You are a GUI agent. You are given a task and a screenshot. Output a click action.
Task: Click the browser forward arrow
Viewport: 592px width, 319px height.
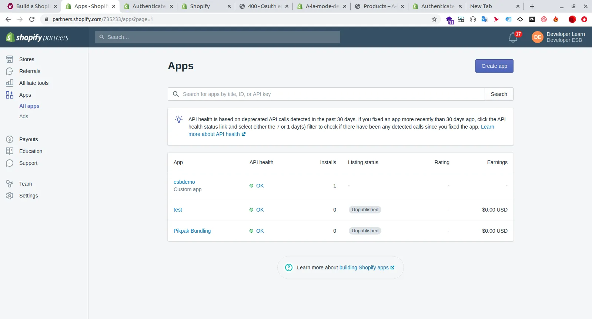(x=20, y=19)
